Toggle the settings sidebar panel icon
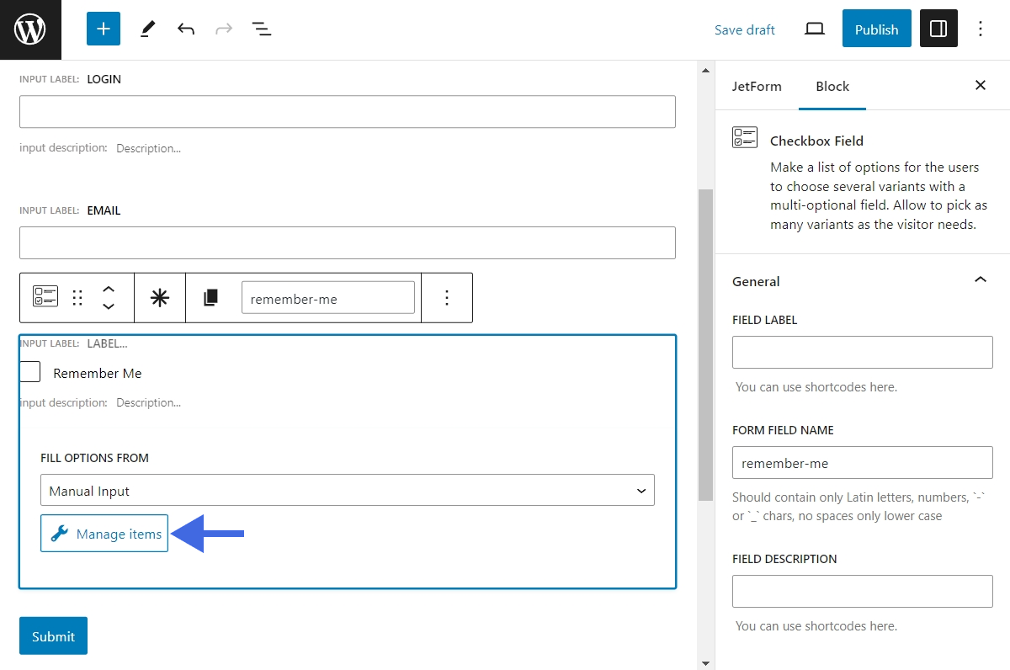Image resolution: width=1010 pixels, height=670 pixels. (x=938, y=28)
